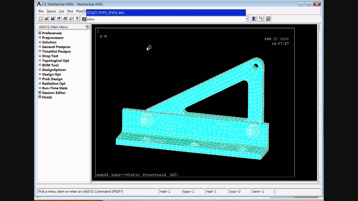Click the Finish icon in Main Menu

click(x=40, y=97)
